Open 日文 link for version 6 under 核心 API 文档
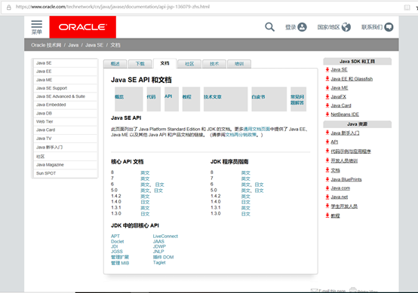 [160, 185]
